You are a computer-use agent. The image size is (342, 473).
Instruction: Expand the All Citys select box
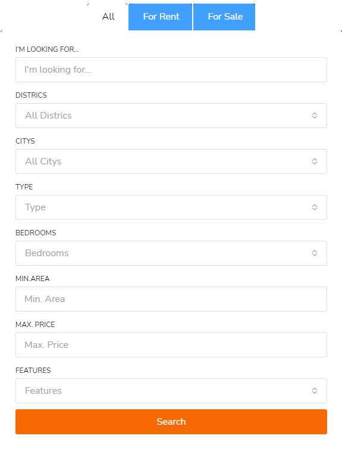pyautogui.click(x=171, y=161)
